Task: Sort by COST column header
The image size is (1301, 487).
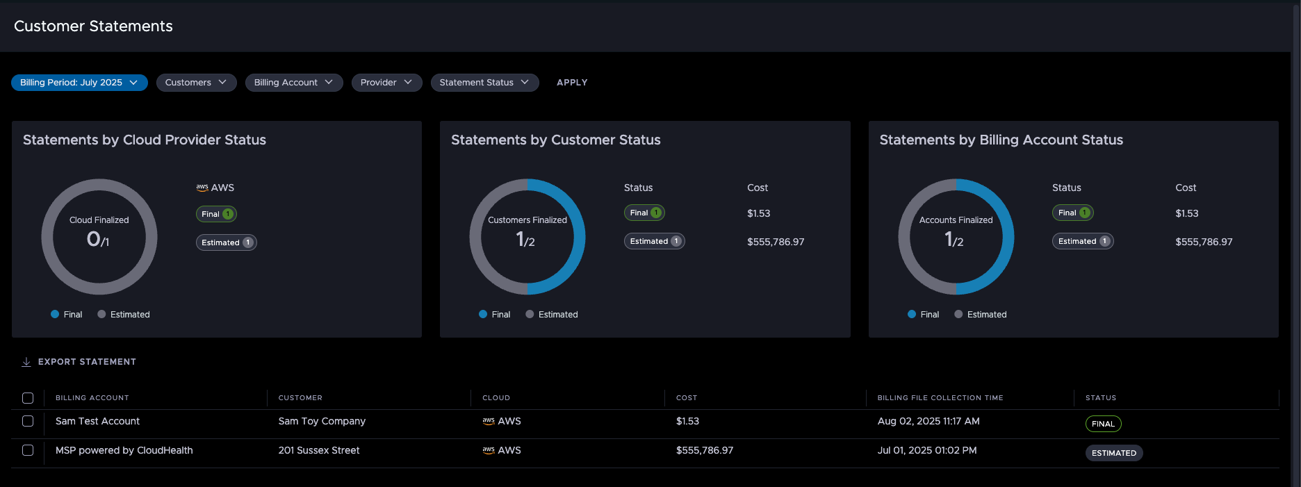Action: pyautogui.click(x=687, y=398)
